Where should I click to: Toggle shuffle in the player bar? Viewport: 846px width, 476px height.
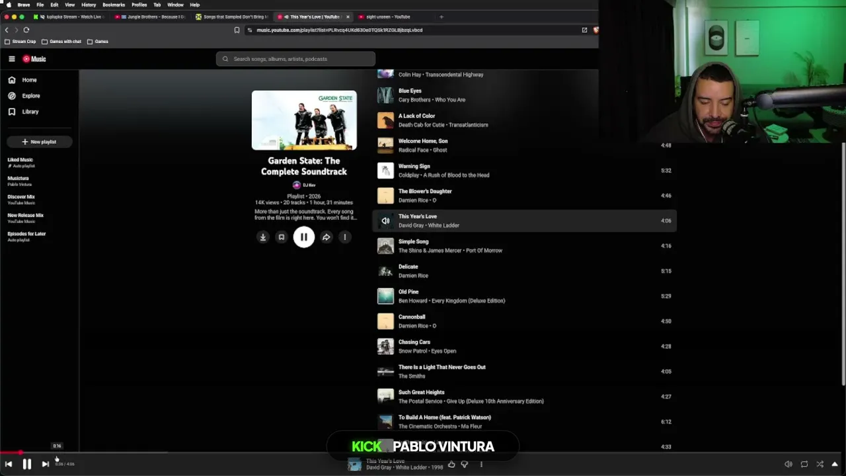(x=820, y=464)
